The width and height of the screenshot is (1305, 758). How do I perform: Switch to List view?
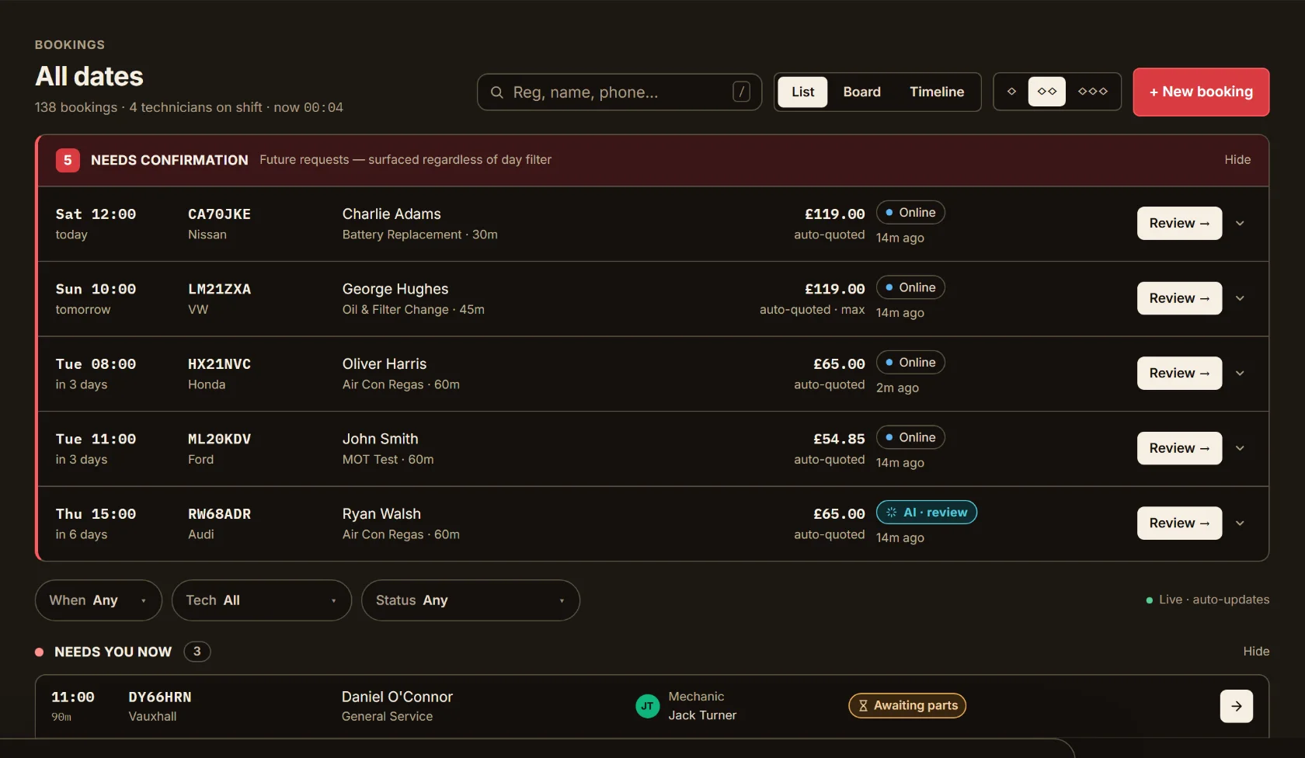click(x=802, y=92)
